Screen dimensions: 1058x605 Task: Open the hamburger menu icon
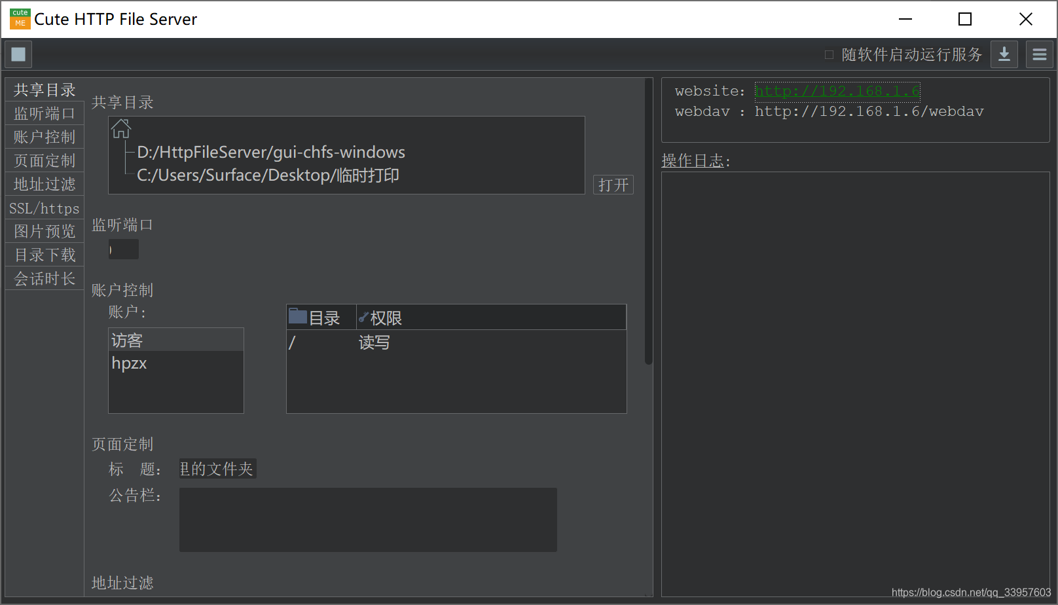click(x=1039, y=54)
